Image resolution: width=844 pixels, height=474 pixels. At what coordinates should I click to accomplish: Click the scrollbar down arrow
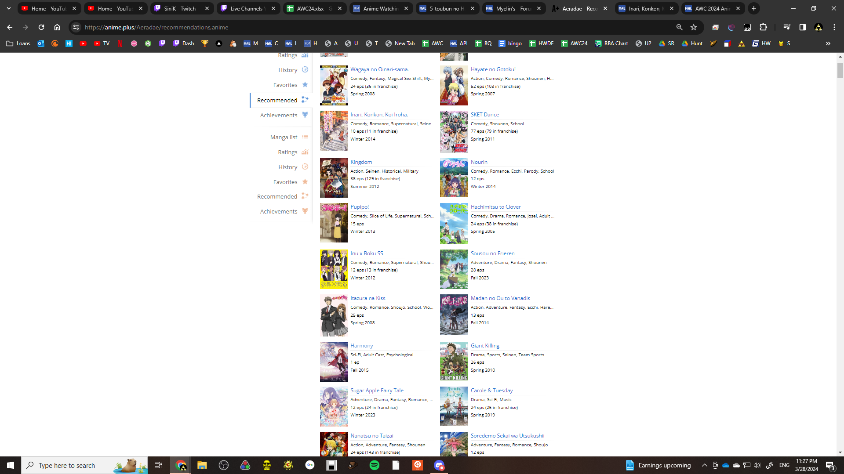[x=840, y=452]
